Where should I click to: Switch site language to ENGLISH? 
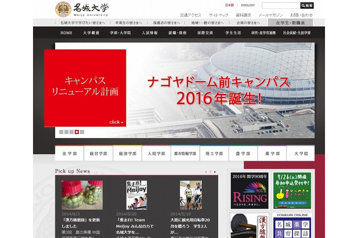[248, 5]
